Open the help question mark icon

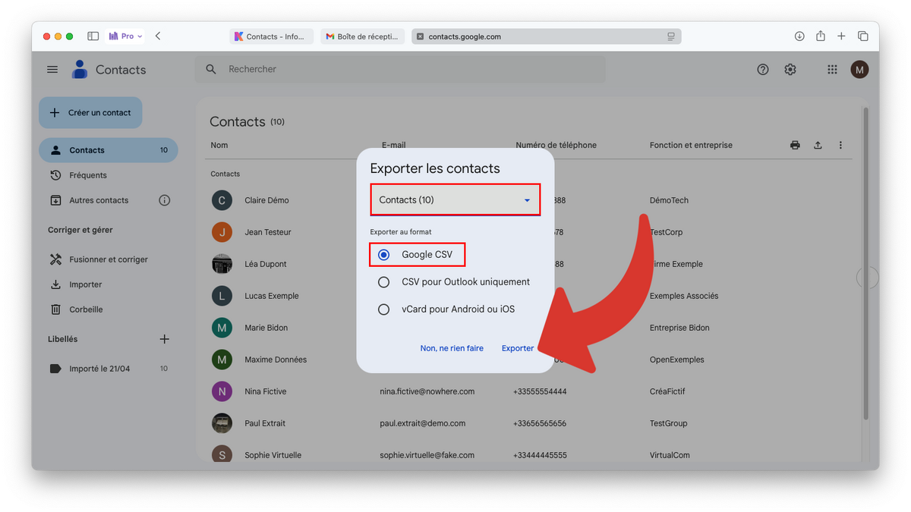[x=763, y=70]
